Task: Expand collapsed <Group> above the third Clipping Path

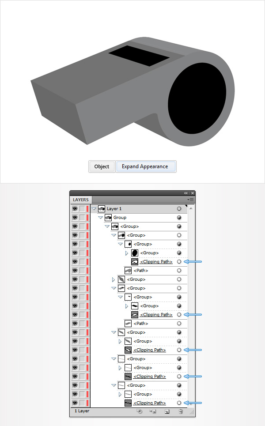Action: (120, 341)
